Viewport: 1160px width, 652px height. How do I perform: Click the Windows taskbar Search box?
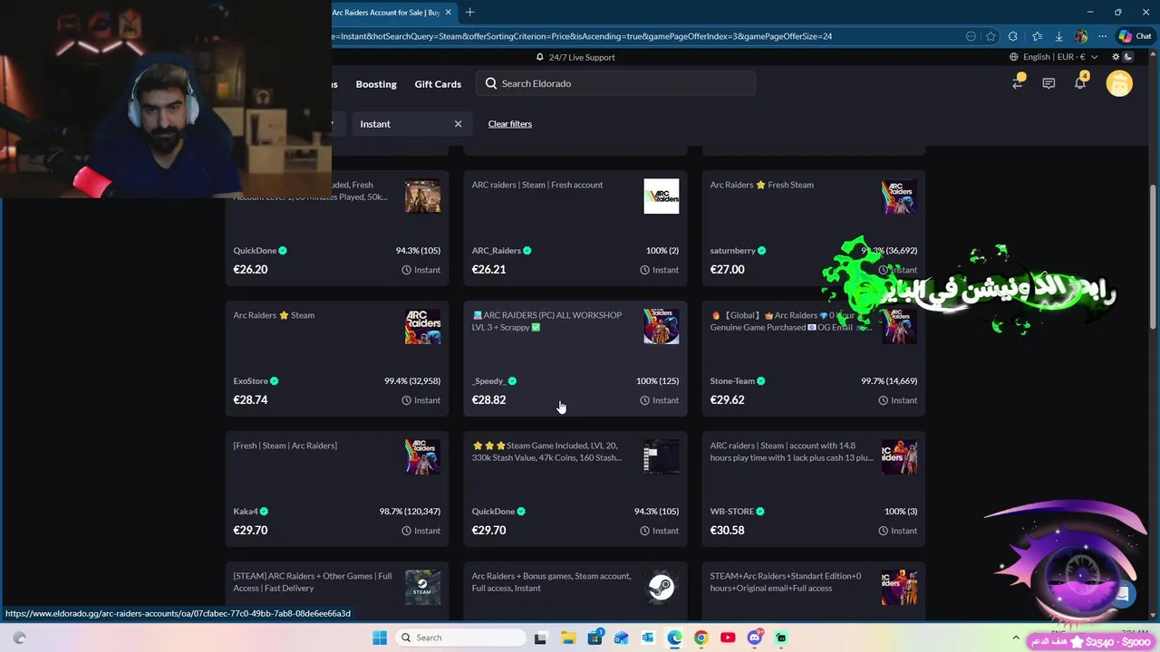(459, 638)
